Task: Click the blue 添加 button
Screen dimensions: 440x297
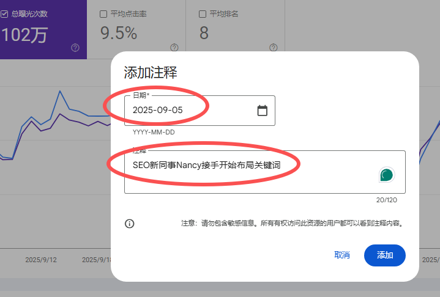Action: pos(385,255)
